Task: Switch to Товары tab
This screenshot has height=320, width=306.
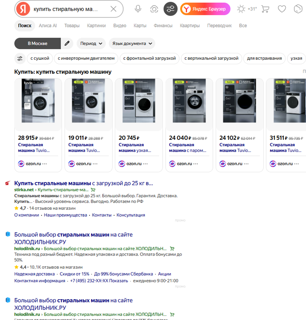Action: (72, 26)
